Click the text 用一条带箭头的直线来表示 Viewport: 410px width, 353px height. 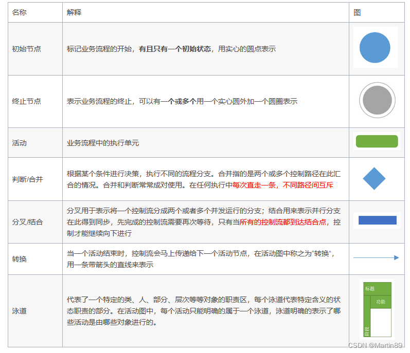[x=110, y=265]
